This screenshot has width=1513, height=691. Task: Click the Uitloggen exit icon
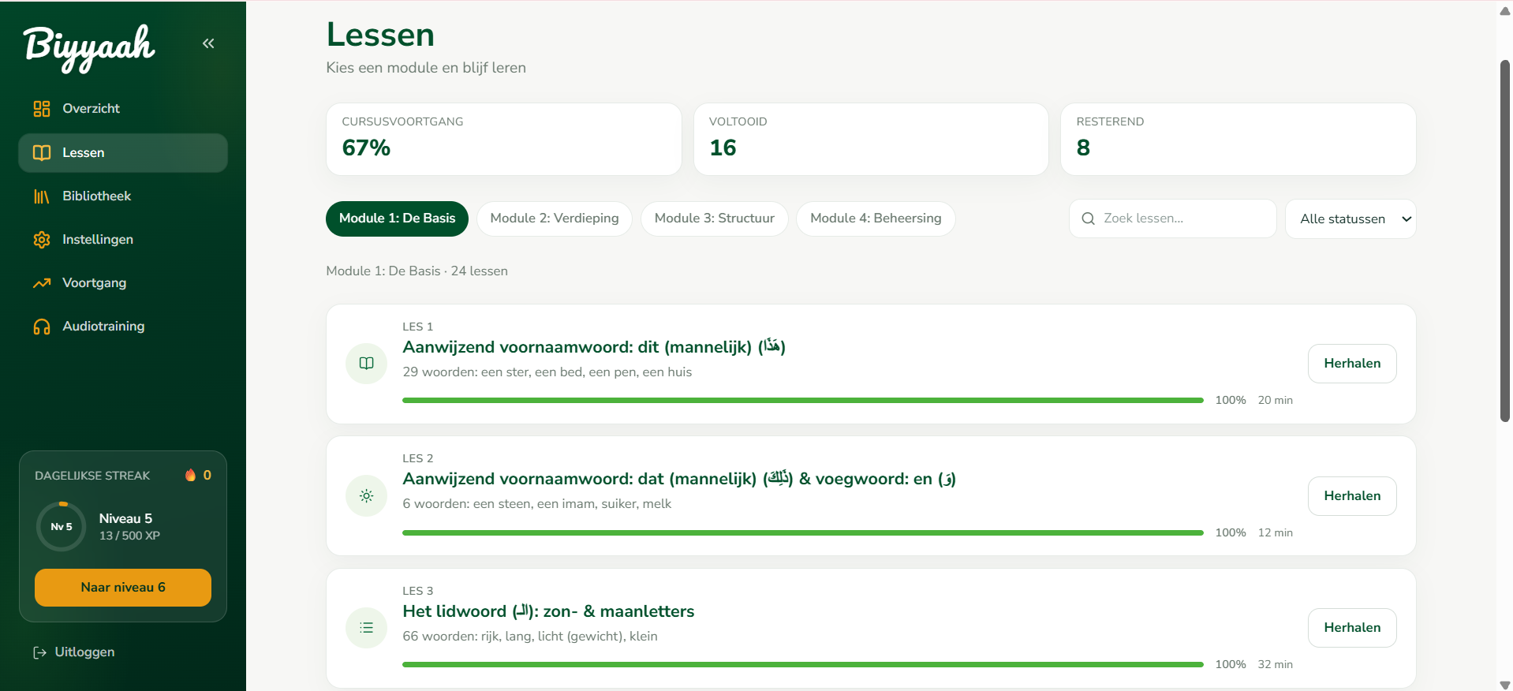(x=39, y=652)
